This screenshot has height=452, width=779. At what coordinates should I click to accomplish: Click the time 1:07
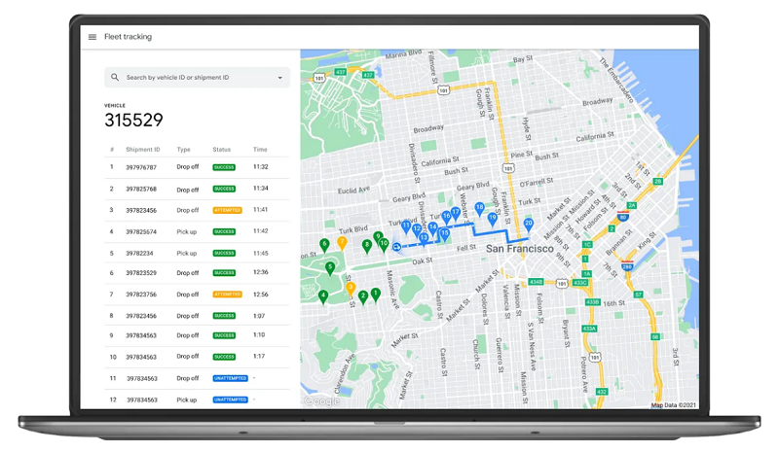[259, 316]
